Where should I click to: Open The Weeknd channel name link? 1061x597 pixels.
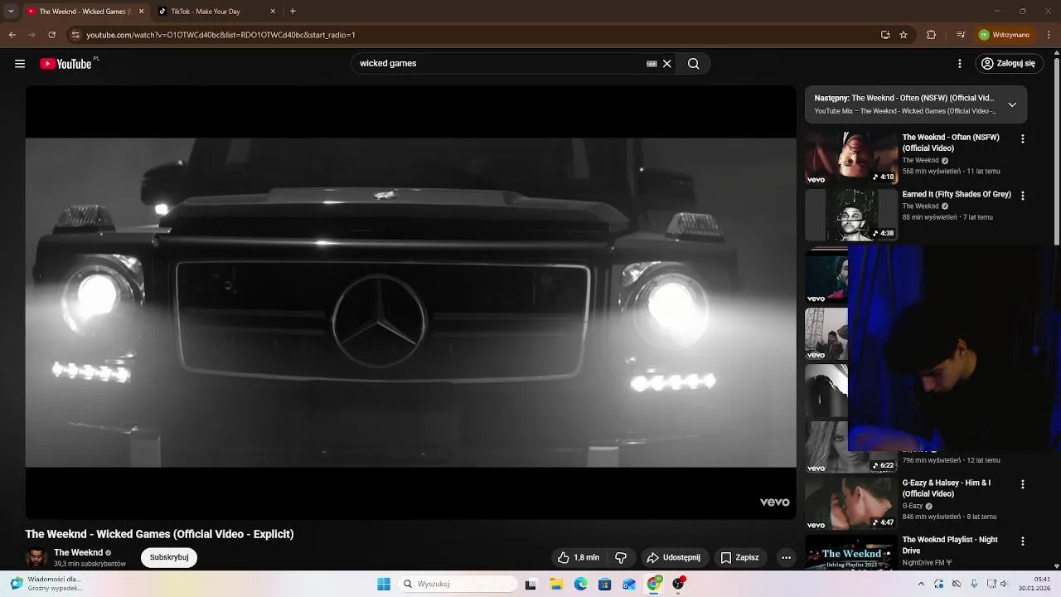tap(79, 553)
